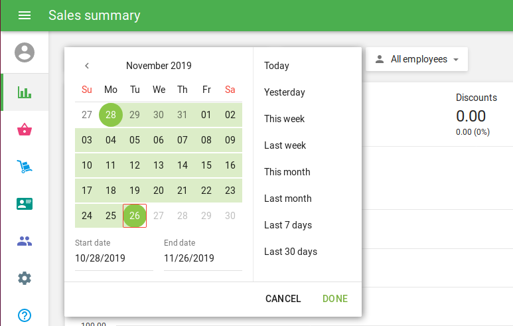
Task: Open the hamburger navigation menu
Action: [25, 15]
